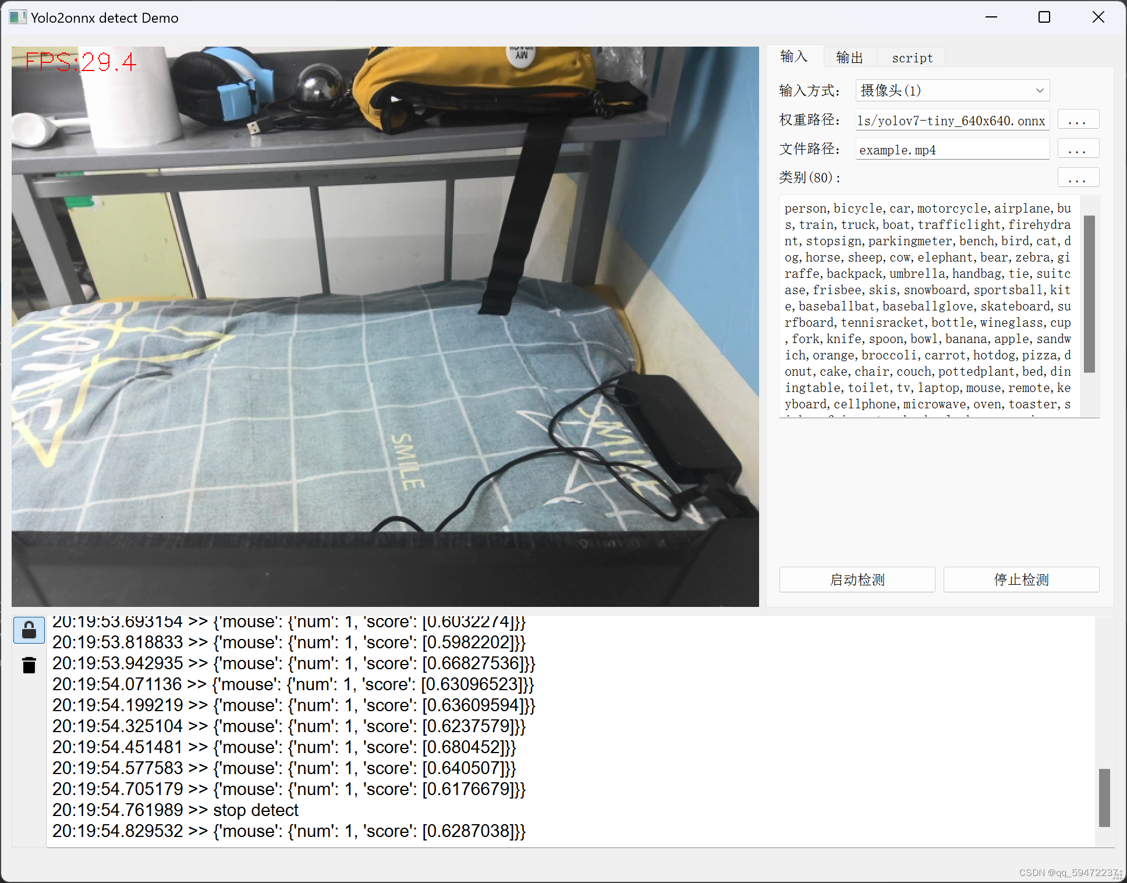
Task: Click log entry at 20:19:54.071136
Action: click(x=293, y=684)
